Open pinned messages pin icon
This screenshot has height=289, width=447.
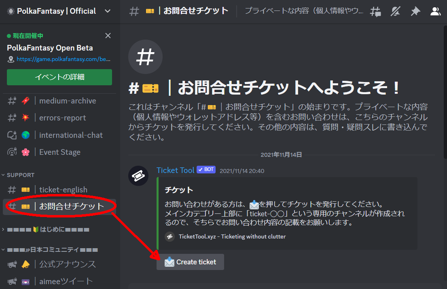(x=415, y=11)
